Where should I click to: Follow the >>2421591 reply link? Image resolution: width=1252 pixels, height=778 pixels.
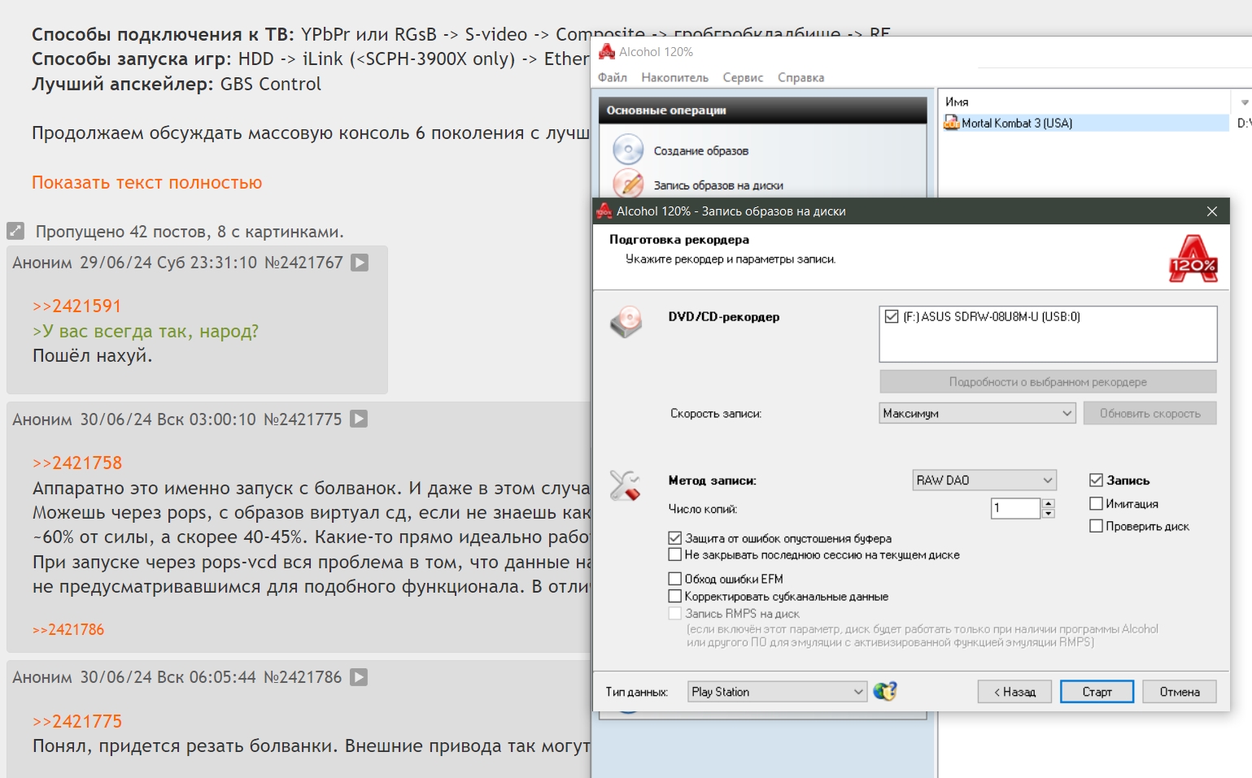[76, 306]
